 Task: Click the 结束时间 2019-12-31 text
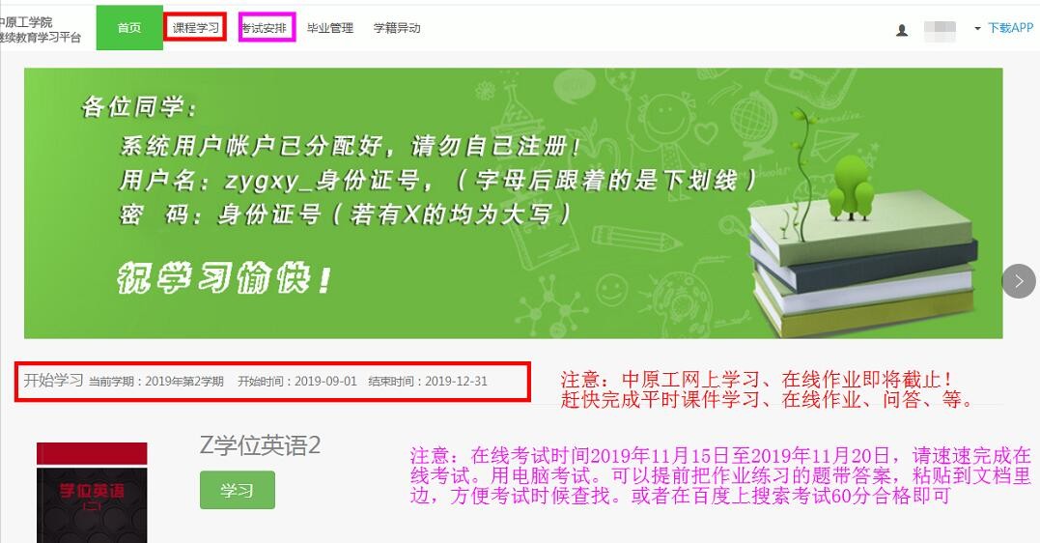pos(428,382)
